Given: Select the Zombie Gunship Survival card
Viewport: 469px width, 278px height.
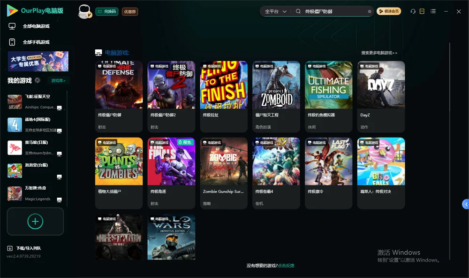Looking at the screenshot, I should [224, 173].
